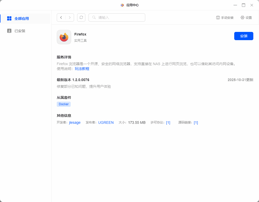The width and height of the screenshot is (259, 202).
Task: Click the Firefox app title
Action: click(80, 34)
